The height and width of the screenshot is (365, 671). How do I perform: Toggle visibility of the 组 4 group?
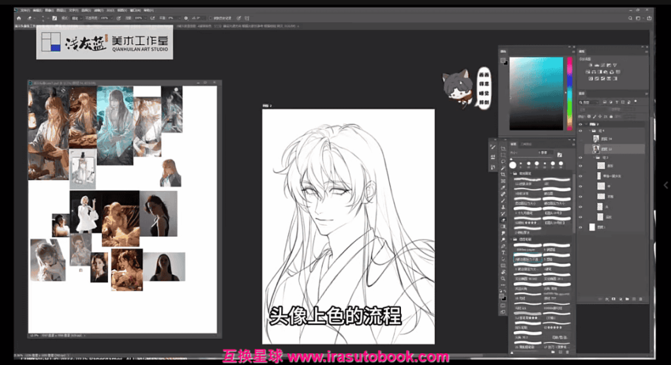pos(581,131)
